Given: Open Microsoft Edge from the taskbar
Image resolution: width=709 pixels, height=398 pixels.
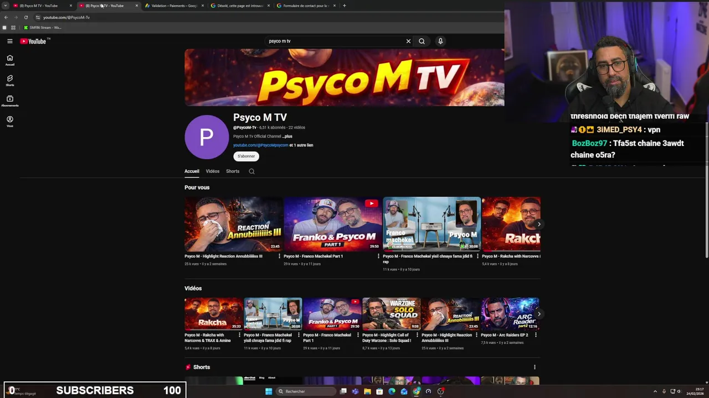Looking at the screenshot, I should [x=392, y=391].
